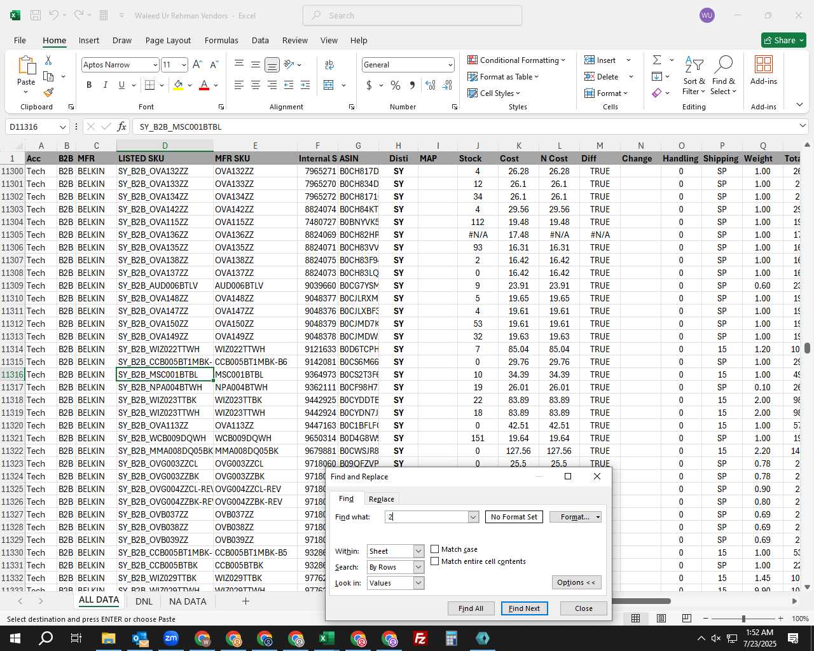Open the Page Layout ribbon tab
The image size is (814, 651).
(x=168, y=40)
